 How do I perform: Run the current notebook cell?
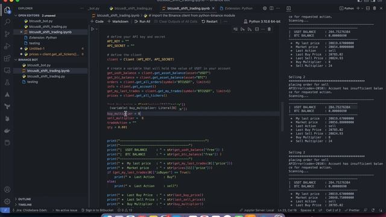click(x=92, y=29)
